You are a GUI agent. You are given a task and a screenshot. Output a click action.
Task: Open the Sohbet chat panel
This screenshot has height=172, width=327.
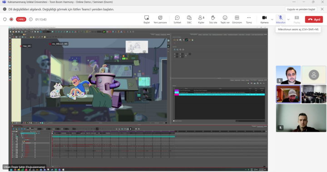pyautogui.click(x=177, y=20)
